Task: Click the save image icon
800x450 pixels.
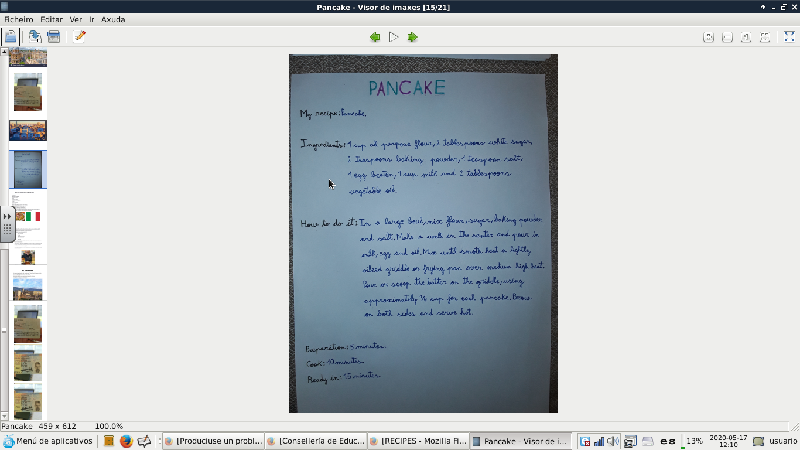Action: pyautogui.click(x=35, y=37)
